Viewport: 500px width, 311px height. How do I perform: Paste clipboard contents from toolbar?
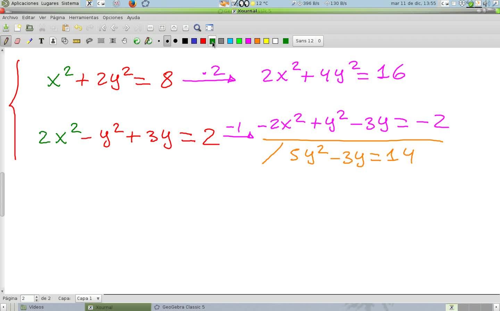(65, 28)
